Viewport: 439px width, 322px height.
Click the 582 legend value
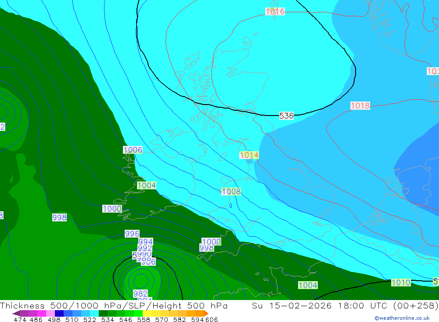tap(180, 319)
